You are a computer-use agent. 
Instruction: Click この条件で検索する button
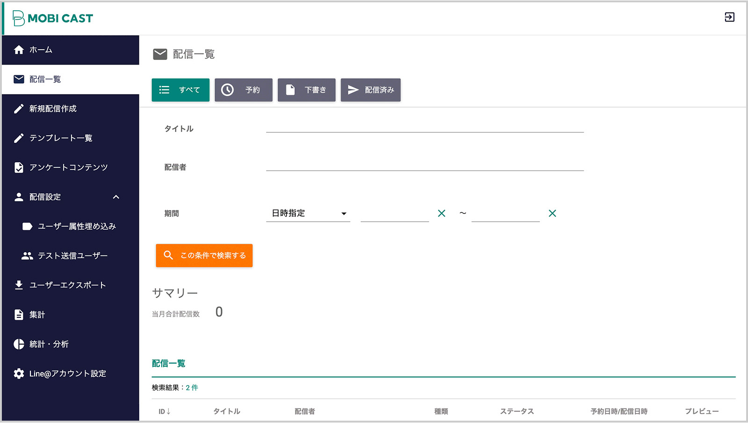[204, 255]
